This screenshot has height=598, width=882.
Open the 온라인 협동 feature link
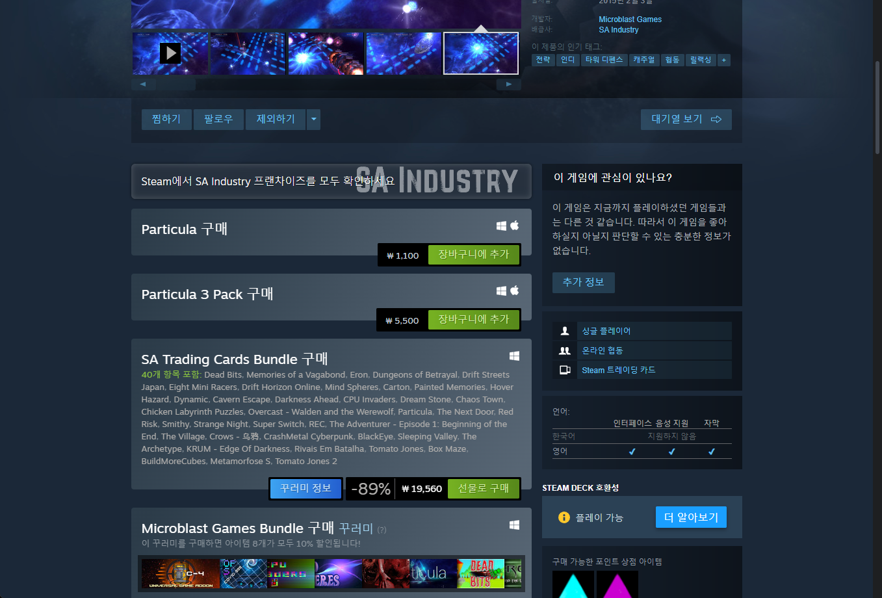603,350
